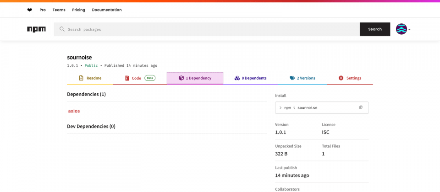Focus the Search packages field
The width and height of the screenshot is (440, 192).
click(207, 29)
